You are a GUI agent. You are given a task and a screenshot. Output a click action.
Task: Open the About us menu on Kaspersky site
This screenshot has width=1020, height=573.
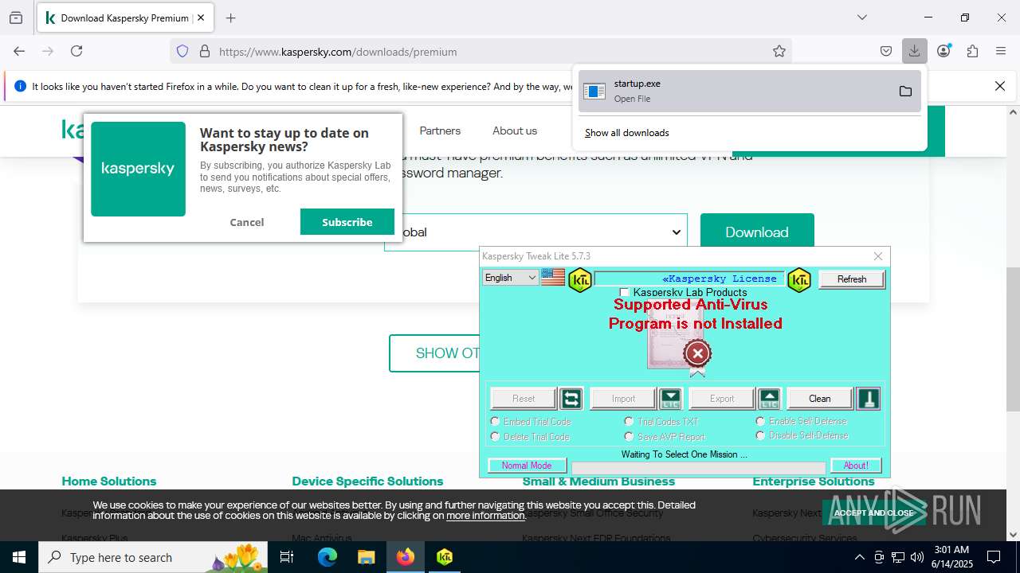pyautogui.click(x=515, y=131)
